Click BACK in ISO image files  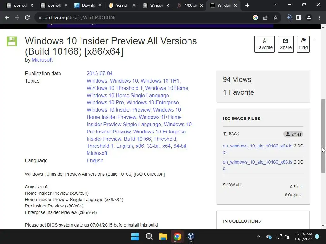coord(231,134)
